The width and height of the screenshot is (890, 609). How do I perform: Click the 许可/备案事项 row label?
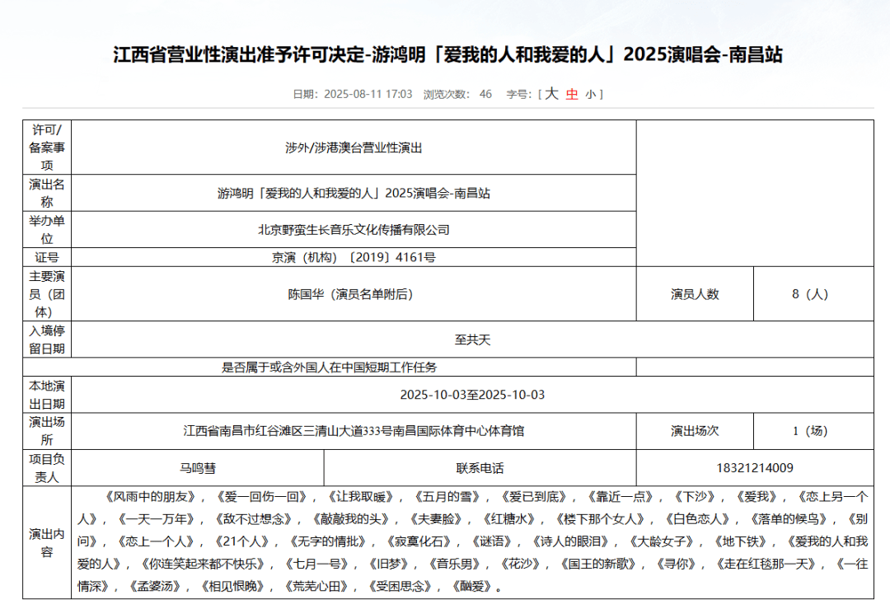click(47, 148)
